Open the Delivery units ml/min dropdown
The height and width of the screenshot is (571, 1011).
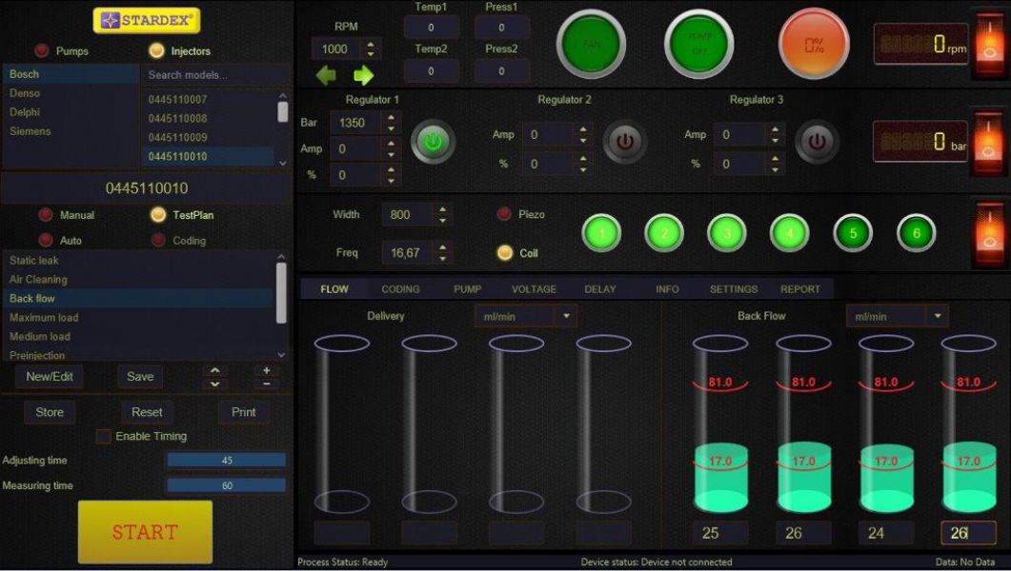566,316
